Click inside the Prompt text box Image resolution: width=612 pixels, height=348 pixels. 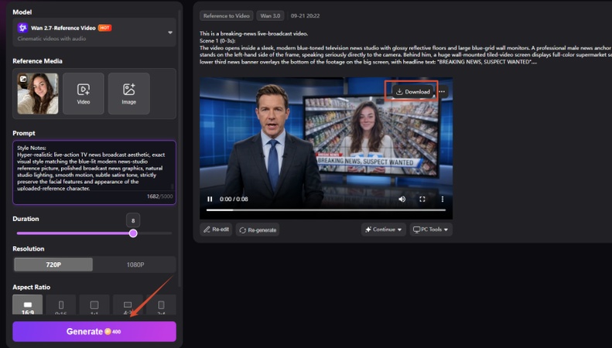point(94,172)
